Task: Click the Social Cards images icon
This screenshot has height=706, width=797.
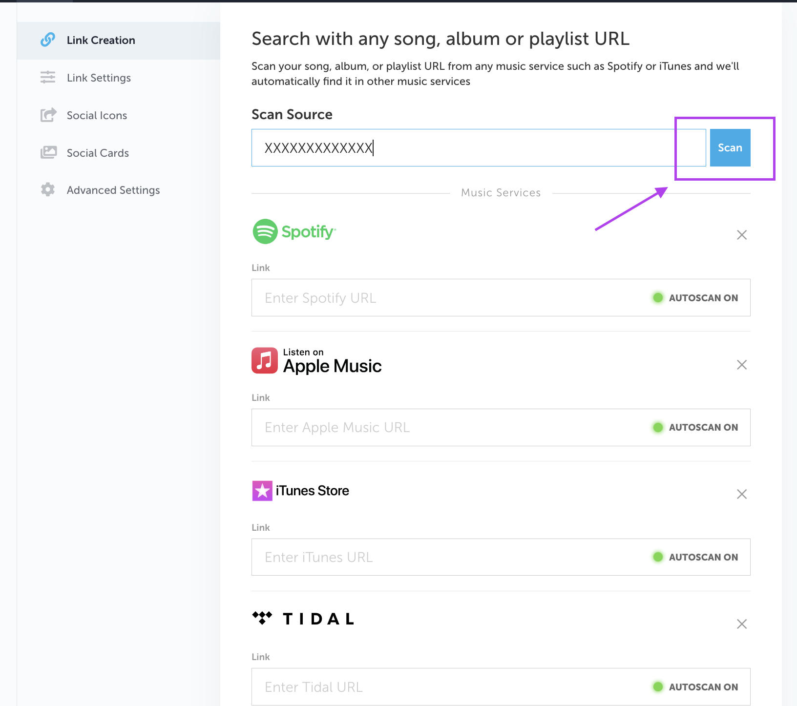Action: [x=48, y=152]
